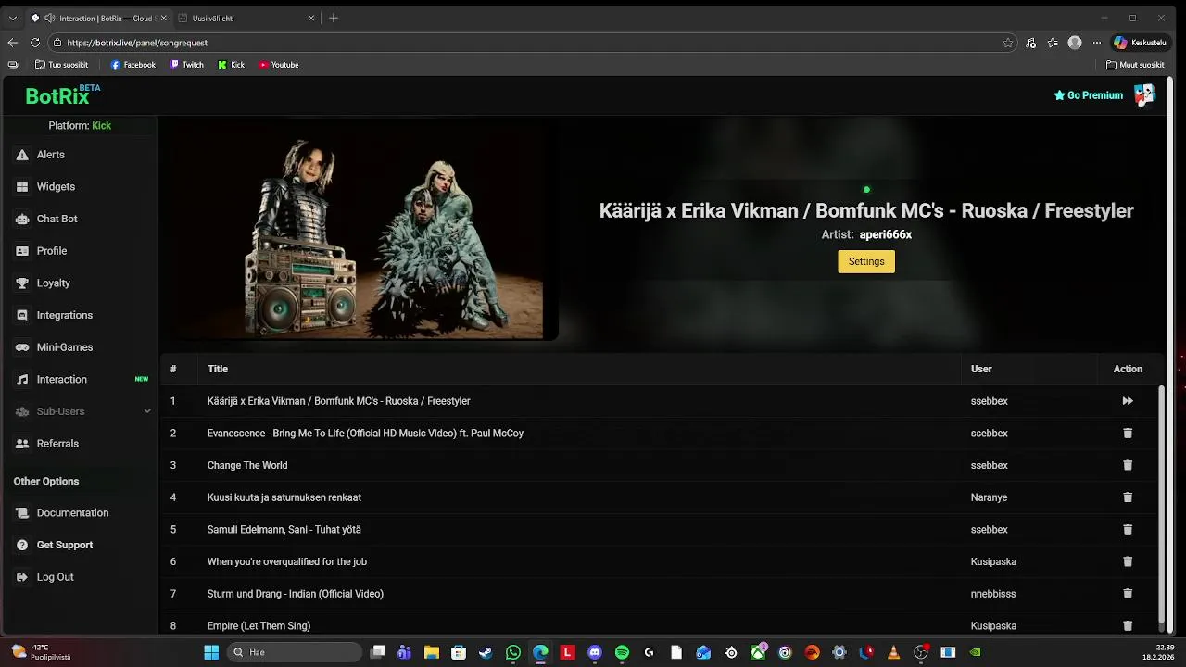Screen dimensions: 1186x667
Task: Remove Change The World from the queue
Action: coord(1128,465)
